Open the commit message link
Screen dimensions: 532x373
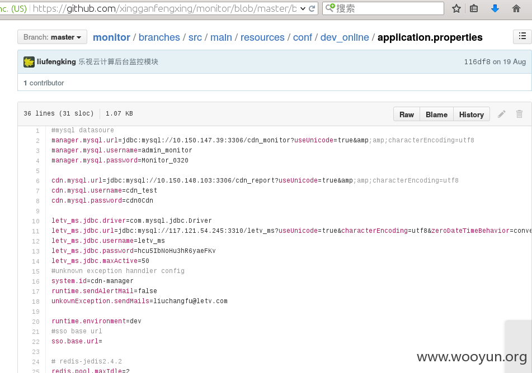tap(119, 61)
